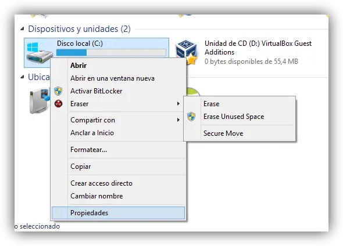This screenshot has width=343, height=246.
Task: Click the 0 bytes disponibles de 55,4 MB text
Action: [x=251, y=62]
